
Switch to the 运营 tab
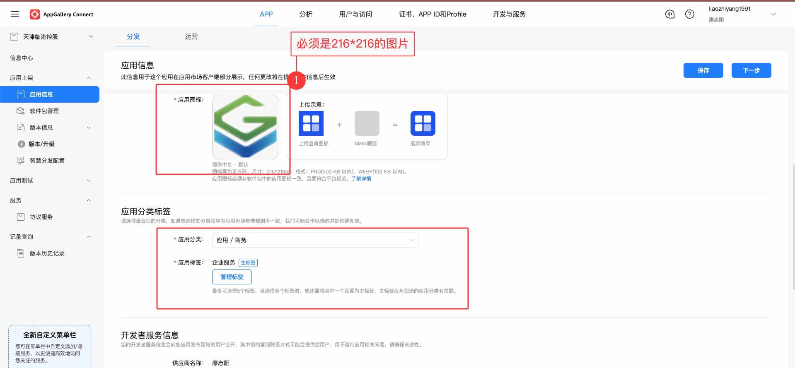click(191, 37)
